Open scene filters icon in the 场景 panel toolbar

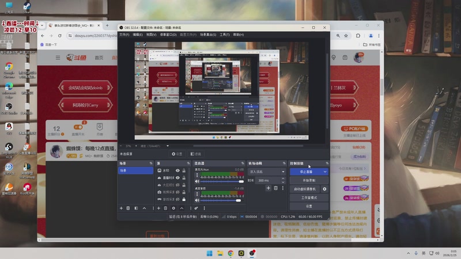pos(136,208)
